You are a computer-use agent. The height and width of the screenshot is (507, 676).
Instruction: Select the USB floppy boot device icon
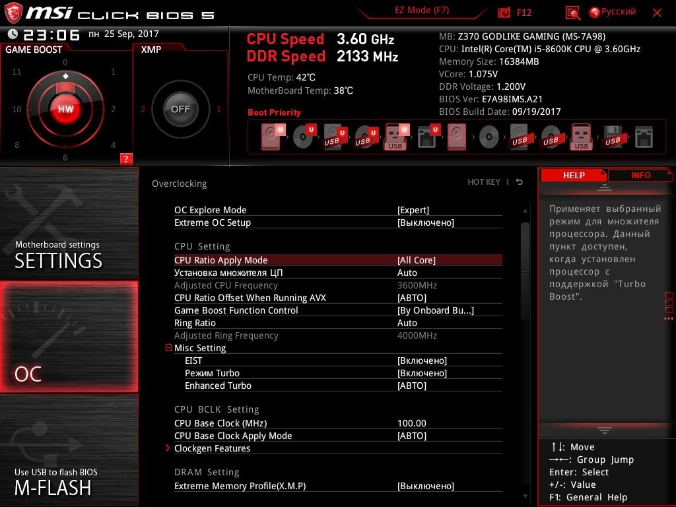tap(613, 137)
